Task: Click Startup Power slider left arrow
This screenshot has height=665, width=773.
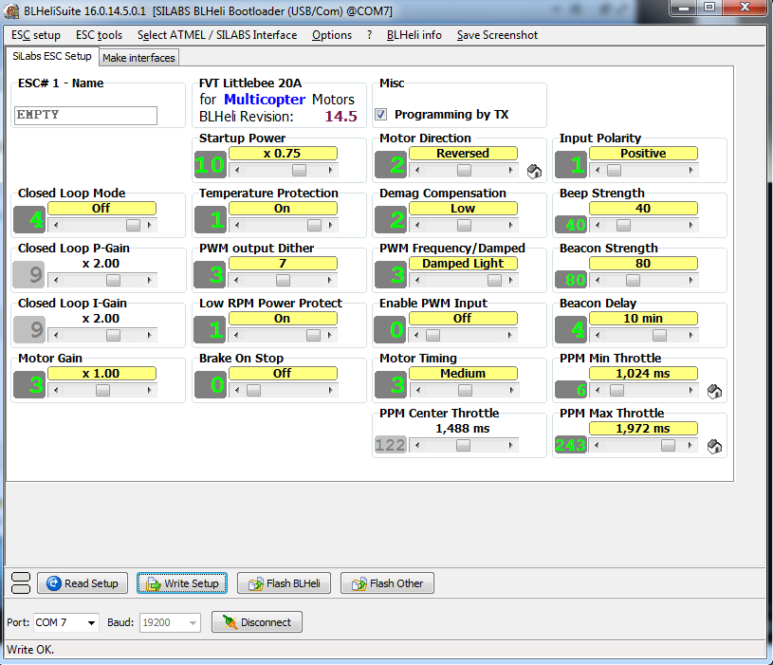Action: pos(237,170)
